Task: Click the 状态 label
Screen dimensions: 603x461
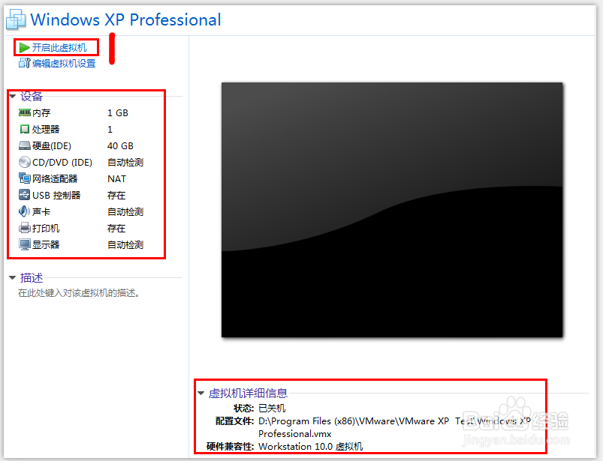Action: pyautogui.click(x=243, y=408)
